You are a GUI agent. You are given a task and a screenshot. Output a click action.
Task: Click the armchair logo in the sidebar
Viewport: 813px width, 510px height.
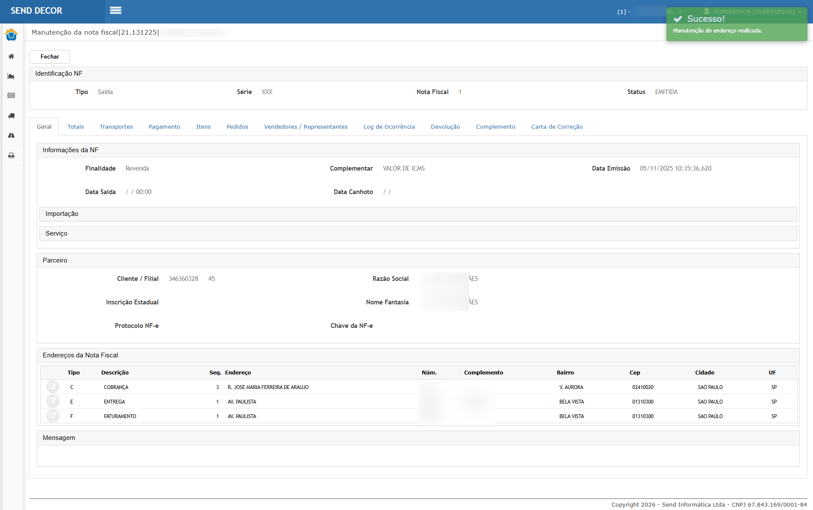click(12, 35)
